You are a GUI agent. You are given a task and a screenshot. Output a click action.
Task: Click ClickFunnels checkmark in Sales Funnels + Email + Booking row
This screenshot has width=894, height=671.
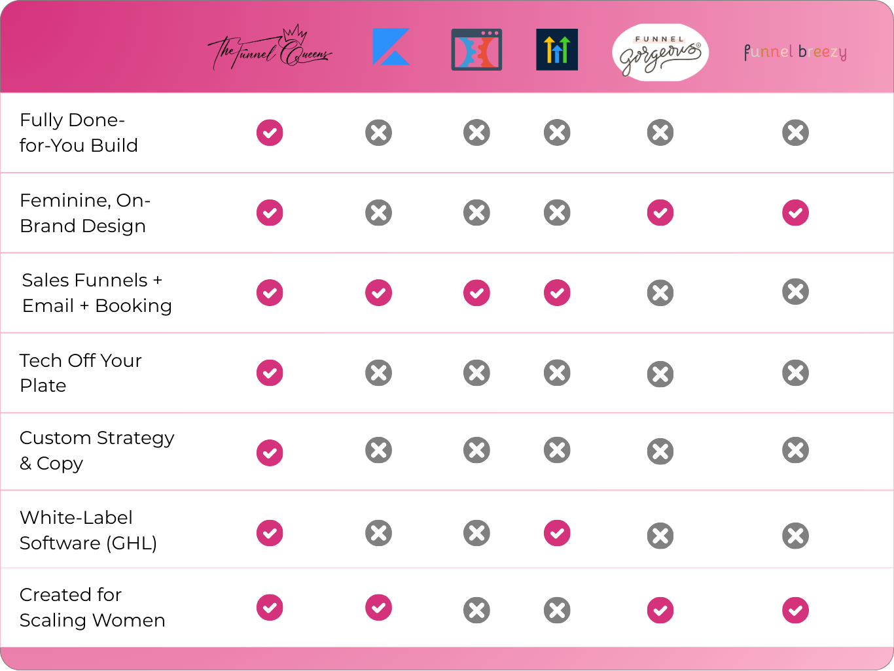coord(477,293)
